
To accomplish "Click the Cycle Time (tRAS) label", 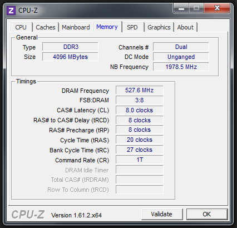I will coord(85,140).
